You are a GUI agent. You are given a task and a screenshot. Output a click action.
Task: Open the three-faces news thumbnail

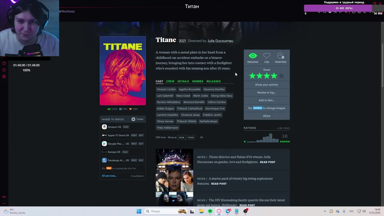coord(174,181)
